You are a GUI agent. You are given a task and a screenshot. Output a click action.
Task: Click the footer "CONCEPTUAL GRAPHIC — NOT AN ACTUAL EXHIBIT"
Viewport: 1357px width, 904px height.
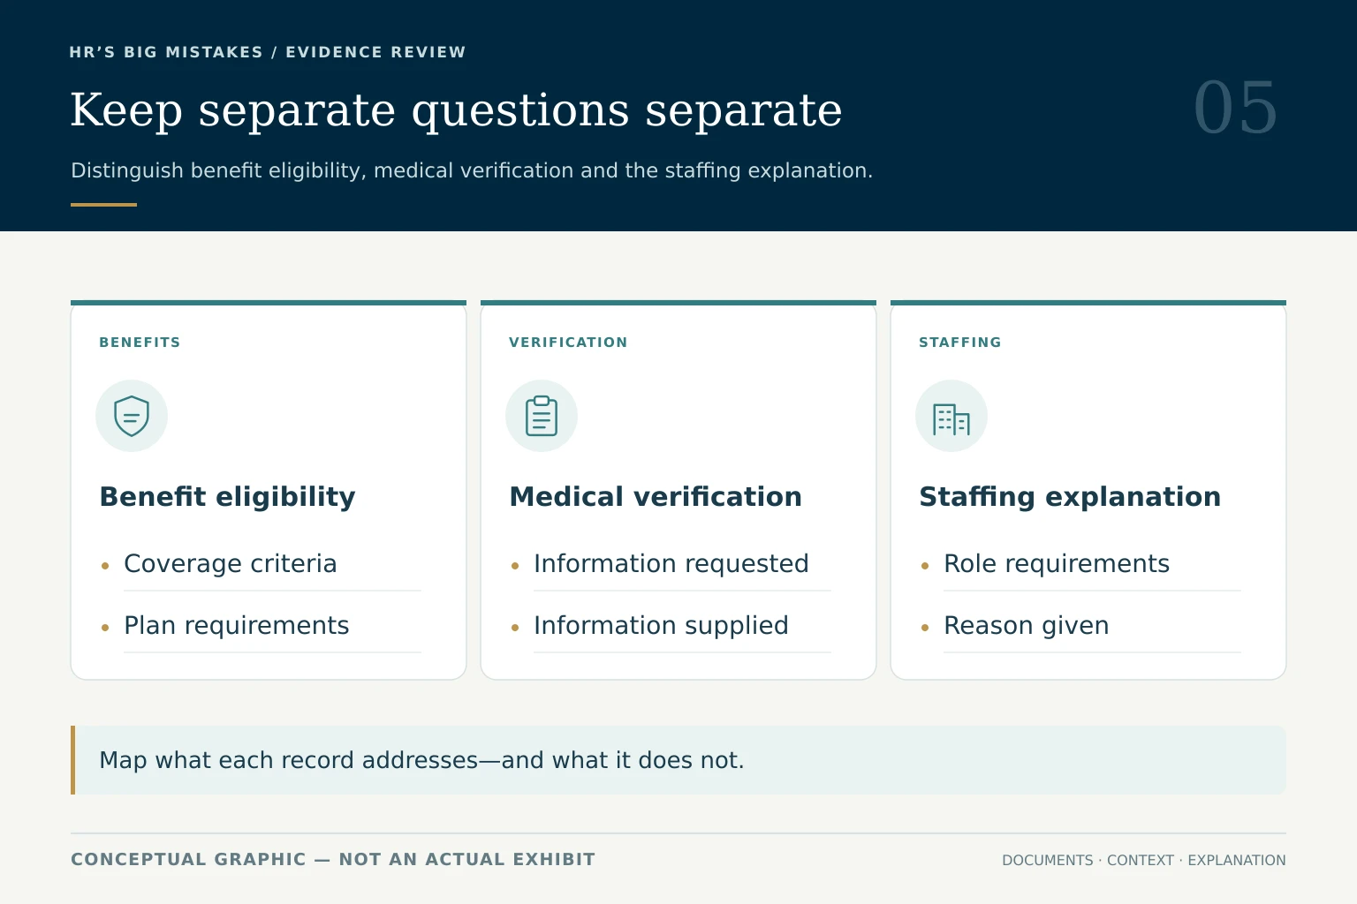click(x=333, y=860)
